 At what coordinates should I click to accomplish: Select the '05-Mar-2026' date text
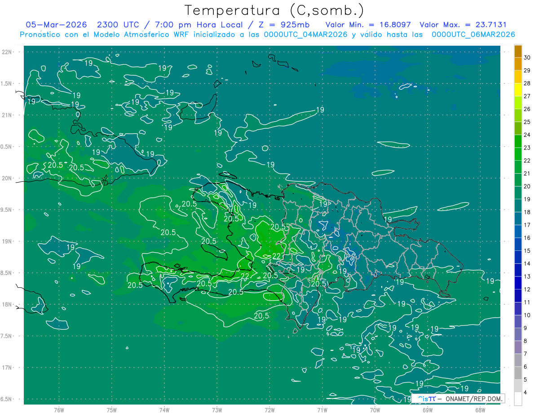(x=56, y=25)
